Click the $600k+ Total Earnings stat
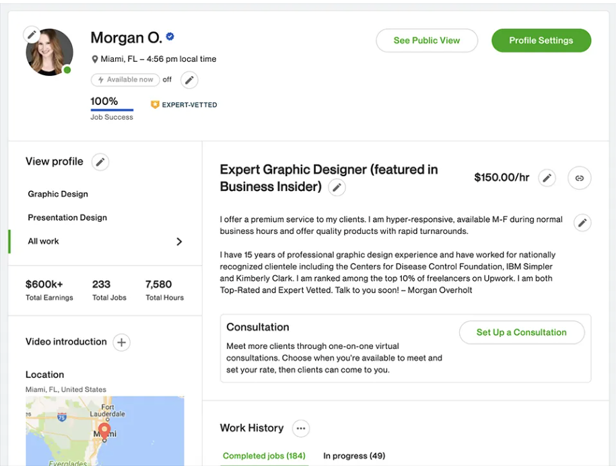 pos(49,290)
